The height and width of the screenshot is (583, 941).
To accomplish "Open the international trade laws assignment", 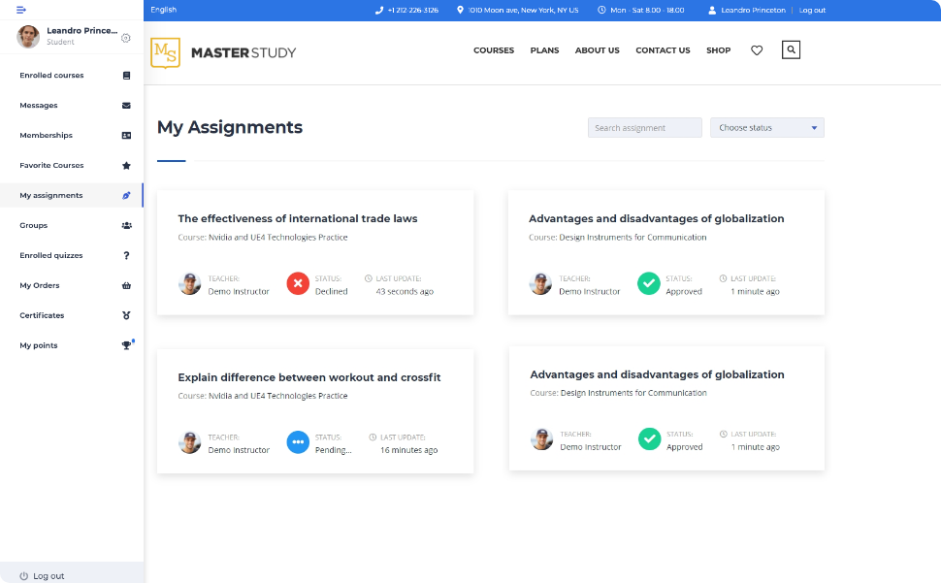I will 298,219.
